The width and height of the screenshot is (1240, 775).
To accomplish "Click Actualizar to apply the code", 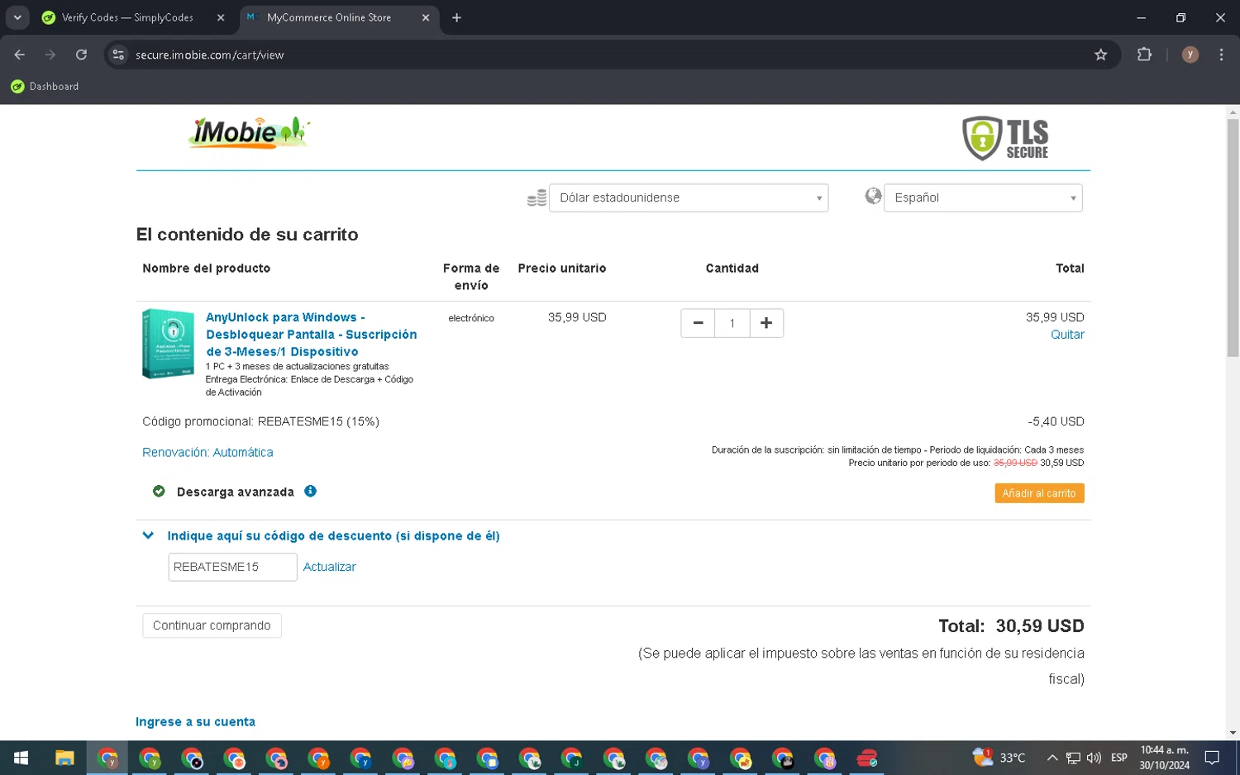I will pos(329,567).
